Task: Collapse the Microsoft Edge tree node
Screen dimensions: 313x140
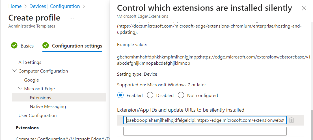Action: point(20,89)
